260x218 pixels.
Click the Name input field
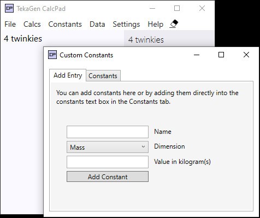(108, 132)
